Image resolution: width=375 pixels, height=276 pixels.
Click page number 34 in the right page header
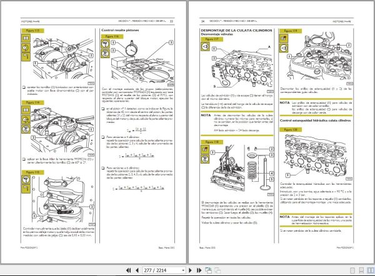202,21
